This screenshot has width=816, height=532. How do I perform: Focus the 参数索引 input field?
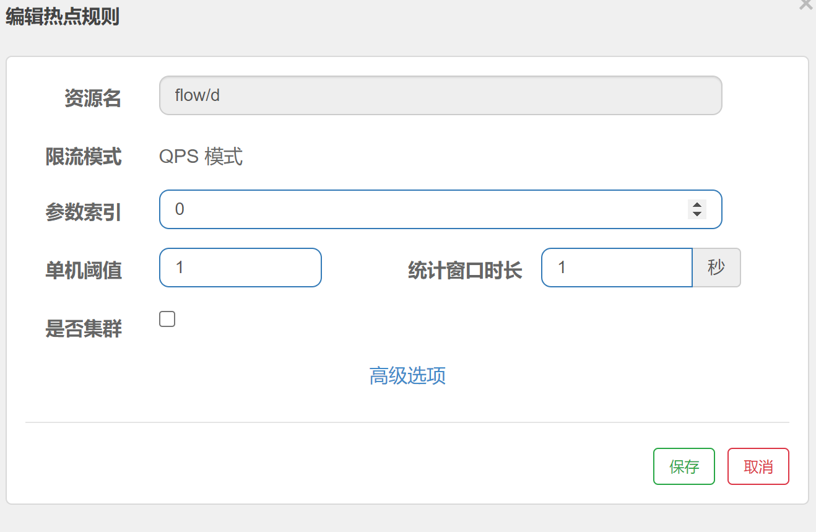[441, 209]
